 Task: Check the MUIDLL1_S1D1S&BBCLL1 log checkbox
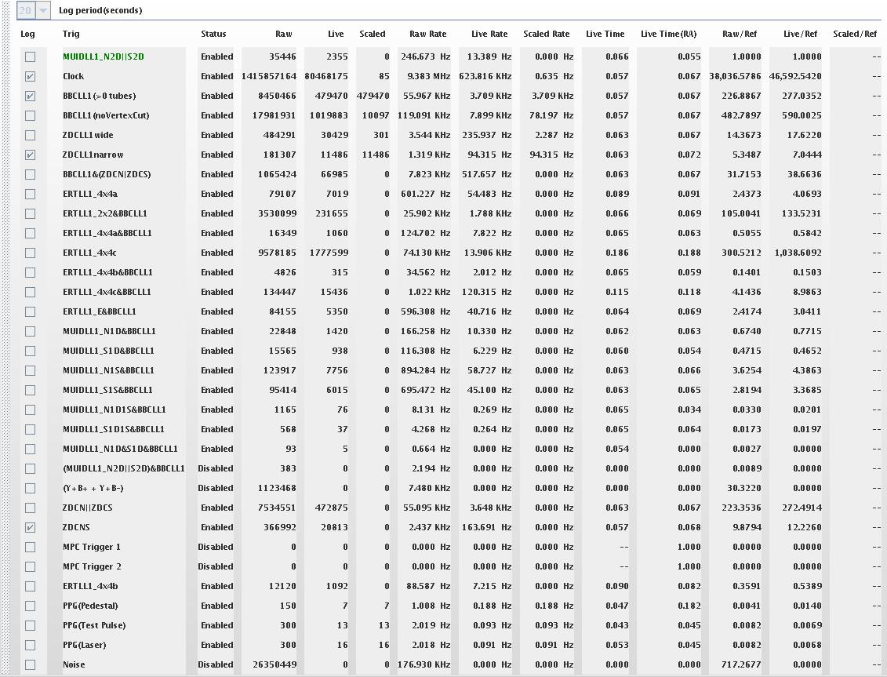click(x=30, y=430)
